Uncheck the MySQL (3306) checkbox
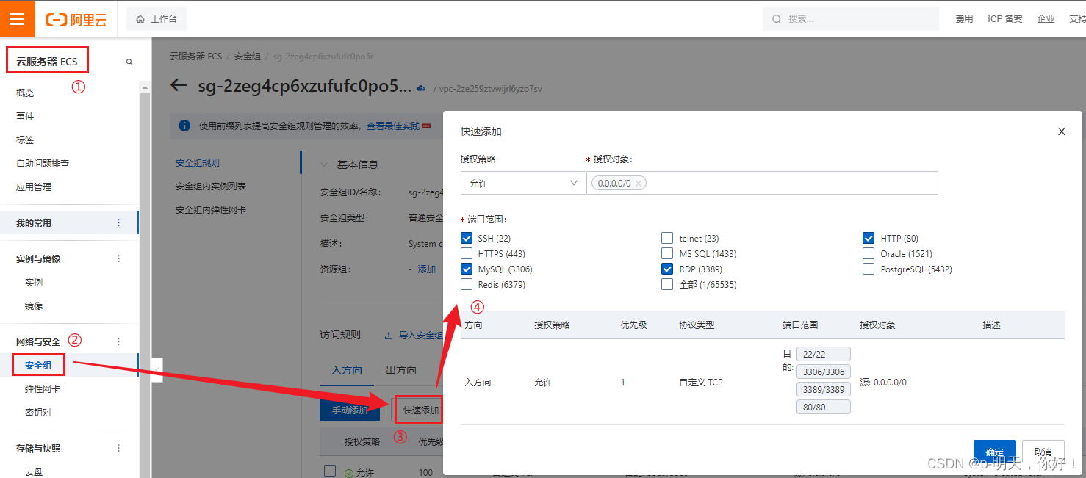The width and height of the screenshot is (1086, 478). point(467,269)
